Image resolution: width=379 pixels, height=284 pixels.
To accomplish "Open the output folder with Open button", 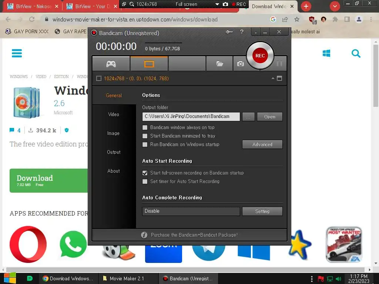I will coord(269,116).
